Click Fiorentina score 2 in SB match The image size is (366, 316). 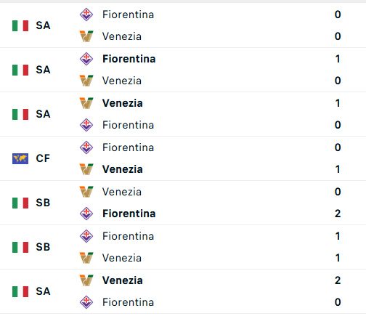(338, 214)
